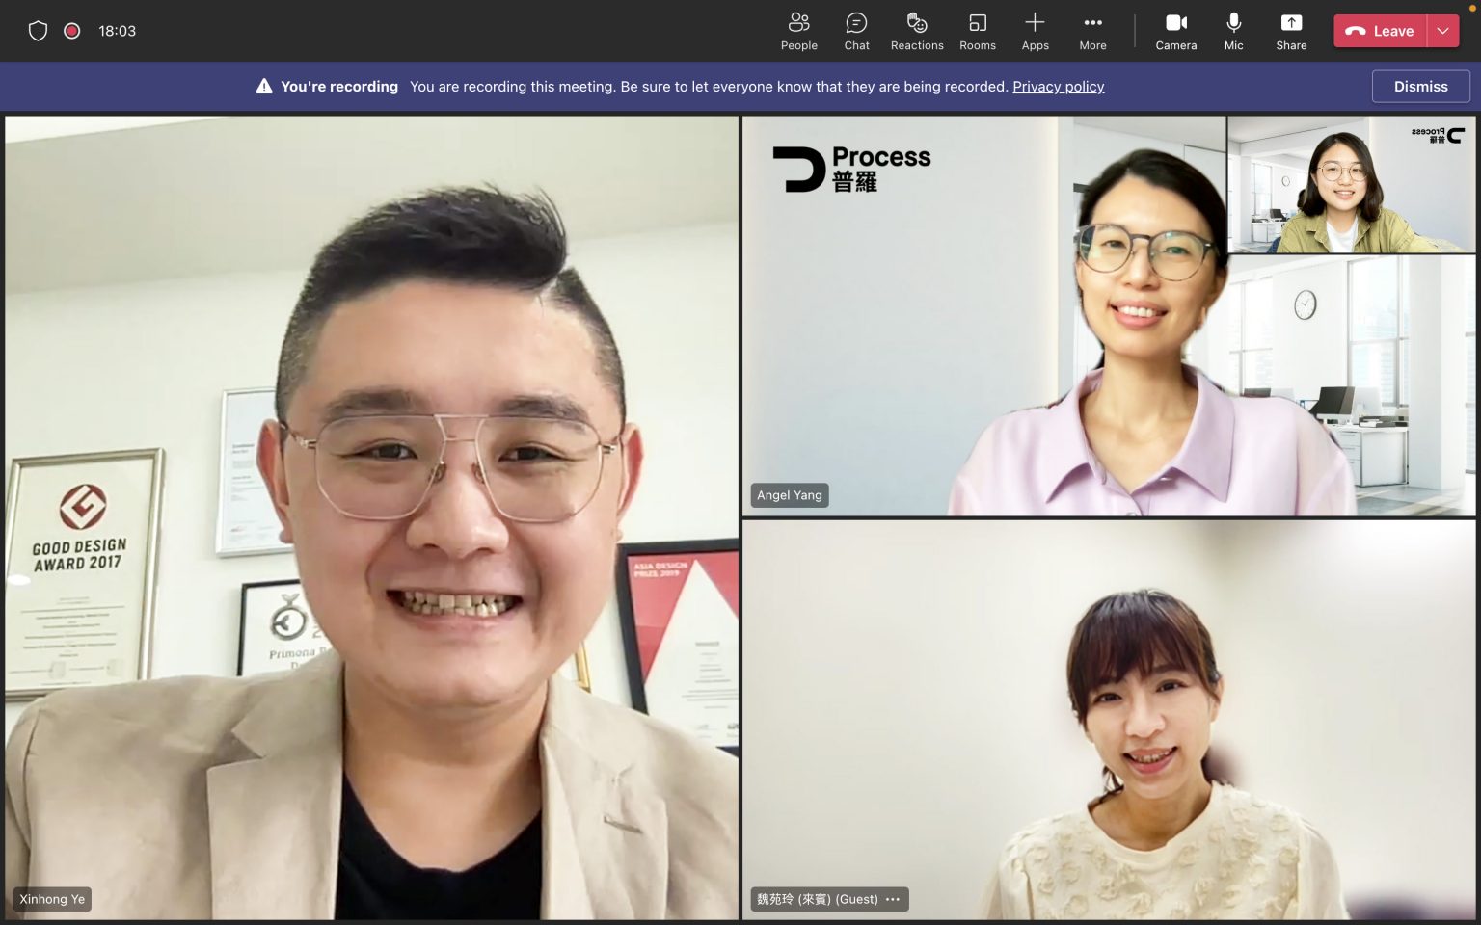The image size is (1481, 925).
Task: Click the Angel Yang name label
Action: point(789,495)
